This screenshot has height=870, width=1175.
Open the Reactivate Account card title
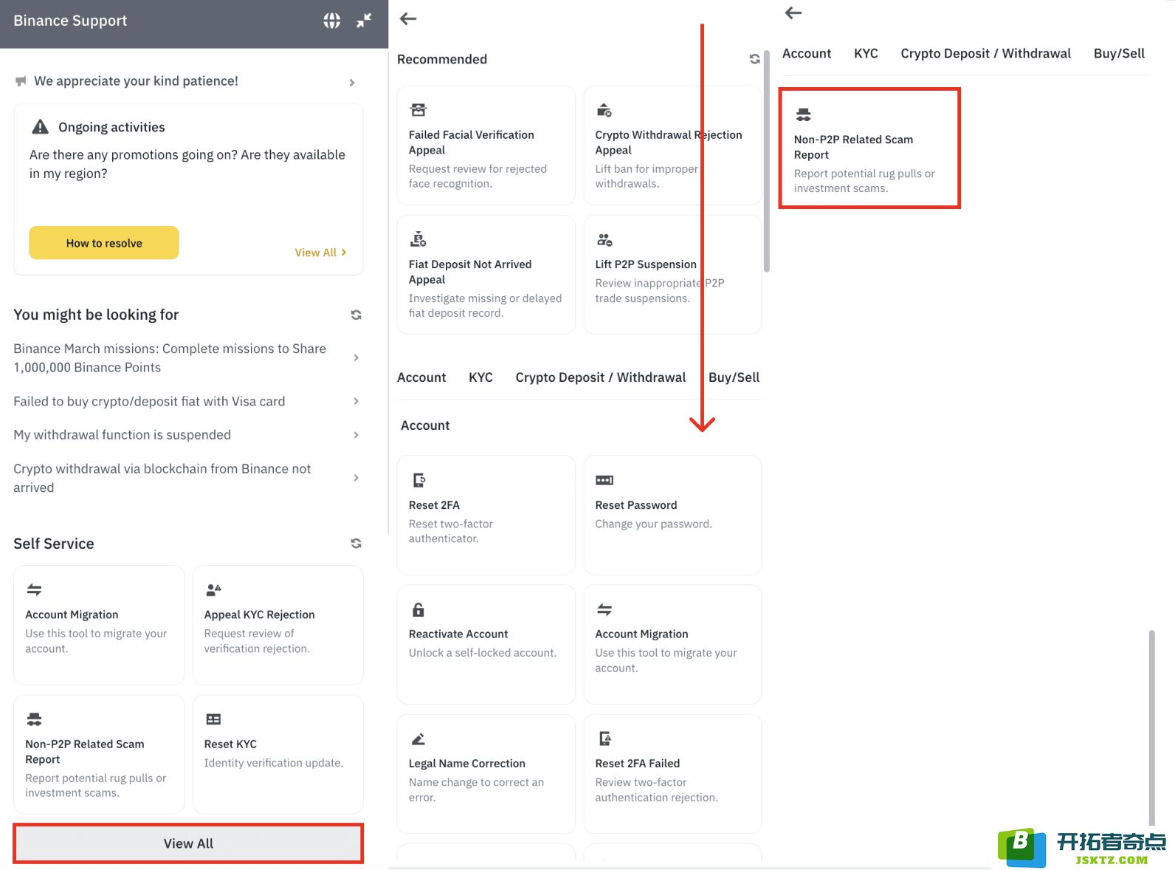(458, 634)
